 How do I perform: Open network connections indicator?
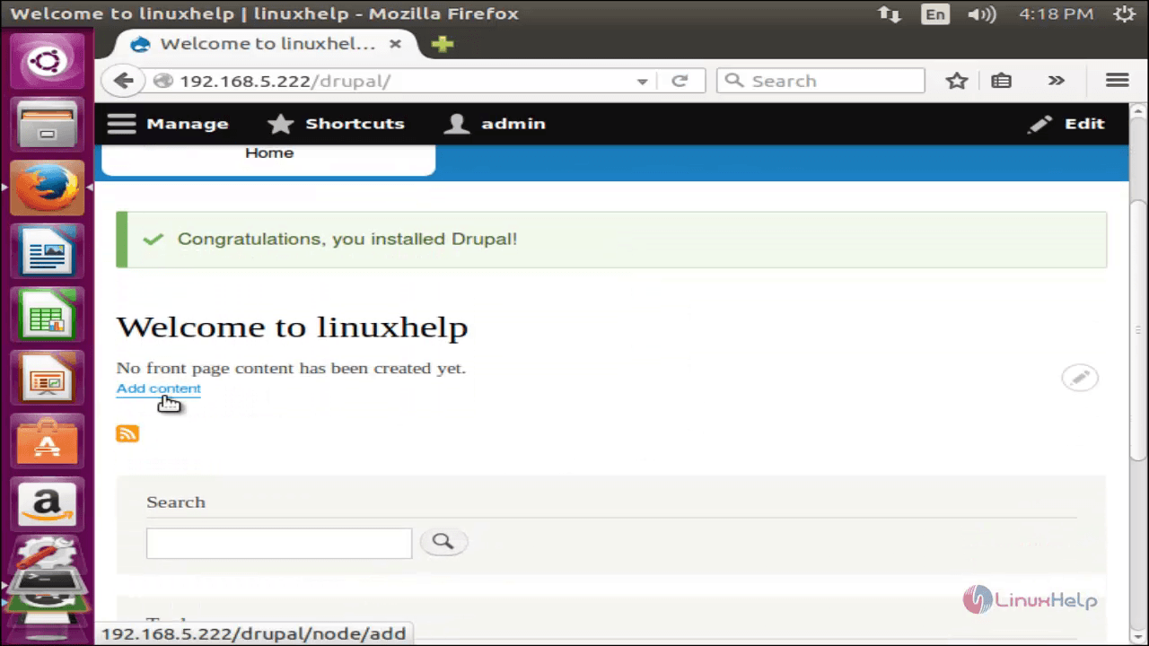[890, 14]
